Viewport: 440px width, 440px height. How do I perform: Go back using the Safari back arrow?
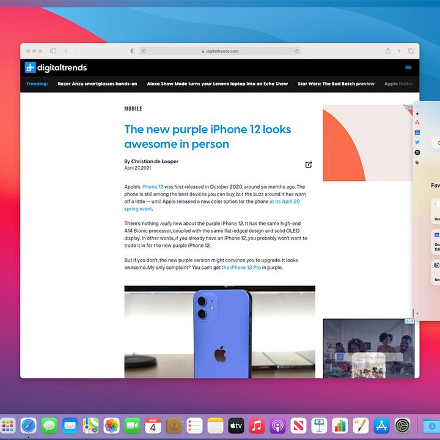pyautogui.click(x=65, y=51)
